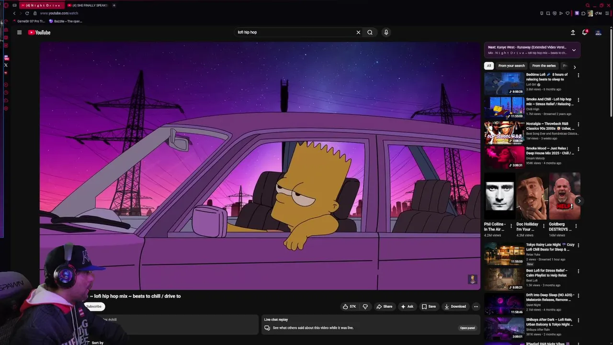Open the live chat replay panel
Image resolution: width=613 pixels, height=345 pixels.
tap(467, 328)
